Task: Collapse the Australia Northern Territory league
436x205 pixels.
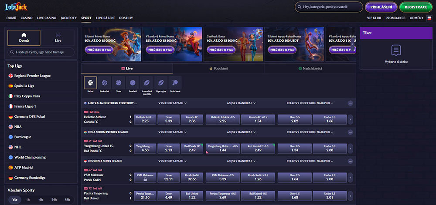Action: pyautogui.click(x=351, y=103)
